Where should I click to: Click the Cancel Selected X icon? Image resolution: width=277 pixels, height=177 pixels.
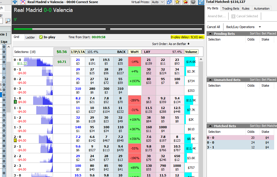[233, 16]
